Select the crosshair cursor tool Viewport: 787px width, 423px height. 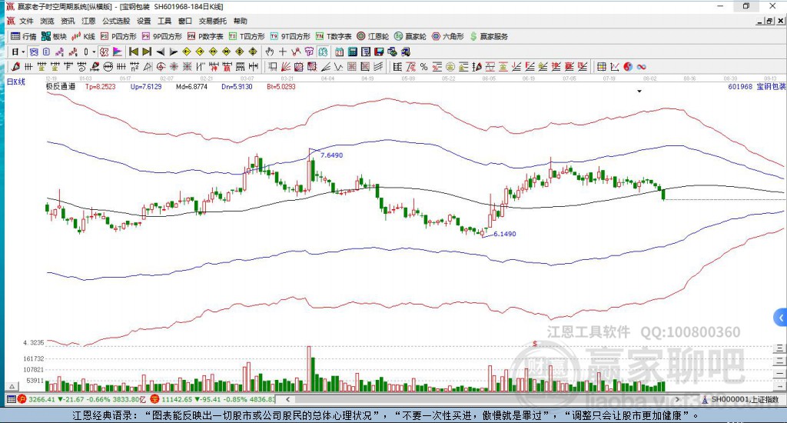[283, 52]
